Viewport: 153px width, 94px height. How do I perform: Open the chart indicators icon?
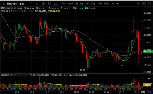click(x=37, y=4)
